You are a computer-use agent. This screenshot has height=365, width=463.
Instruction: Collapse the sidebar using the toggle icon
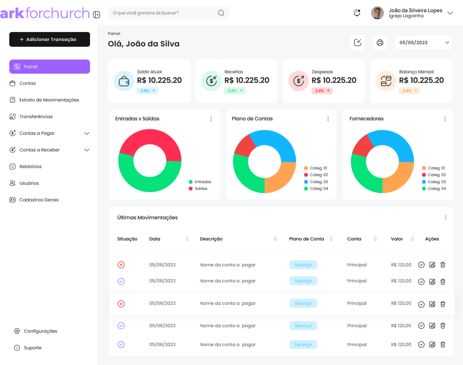(x=97, y=15)
